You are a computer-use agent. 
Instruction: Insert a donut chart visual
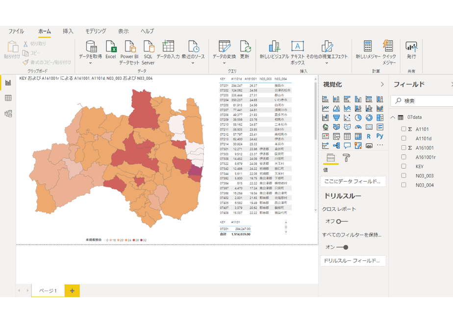[x=369, y=117]
